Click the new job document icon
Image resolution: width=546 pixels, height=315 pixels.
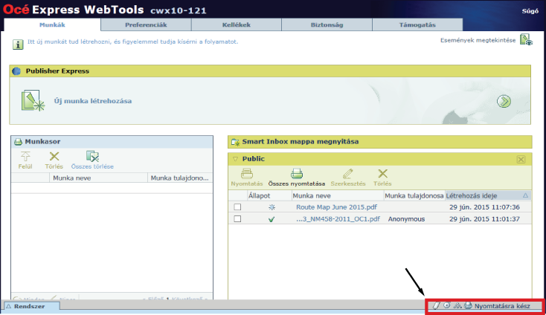[33, 101]
